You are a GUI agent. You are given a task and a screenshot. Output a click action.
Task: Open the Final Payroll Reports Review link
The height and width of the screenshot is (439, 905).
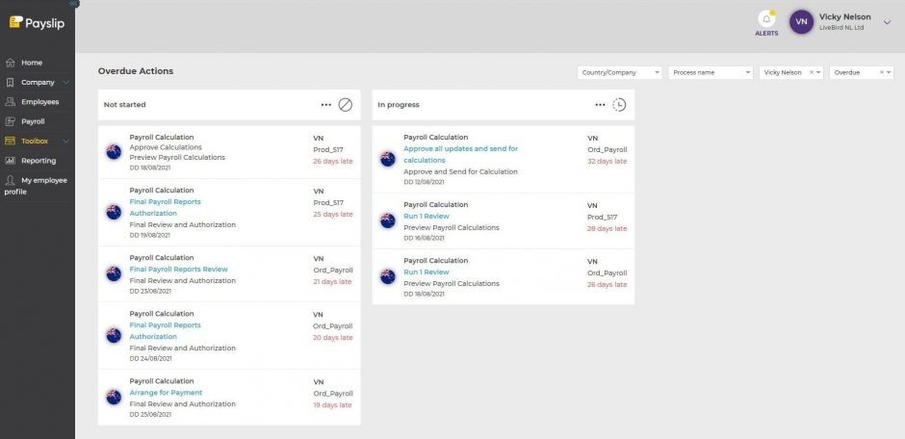pyautogui.click(x=178, y=270)
